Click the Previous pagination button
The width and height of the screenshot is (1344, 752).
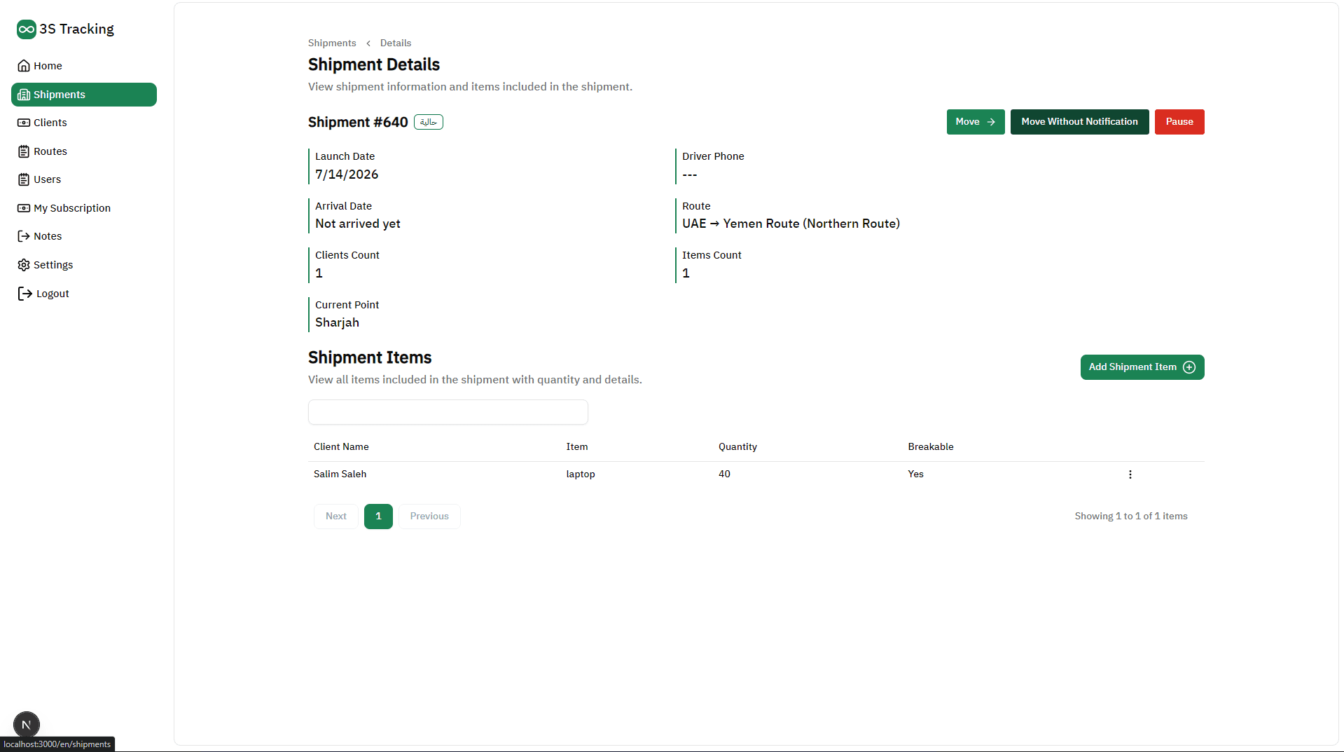click(x=429, y=517)
